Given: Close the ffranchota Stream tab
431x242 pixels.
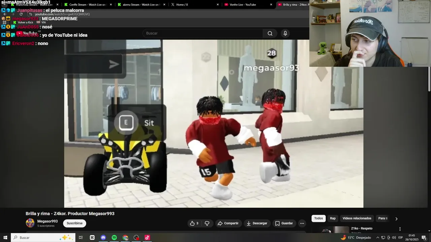Looking at the screenshot, I should point(57,5).
